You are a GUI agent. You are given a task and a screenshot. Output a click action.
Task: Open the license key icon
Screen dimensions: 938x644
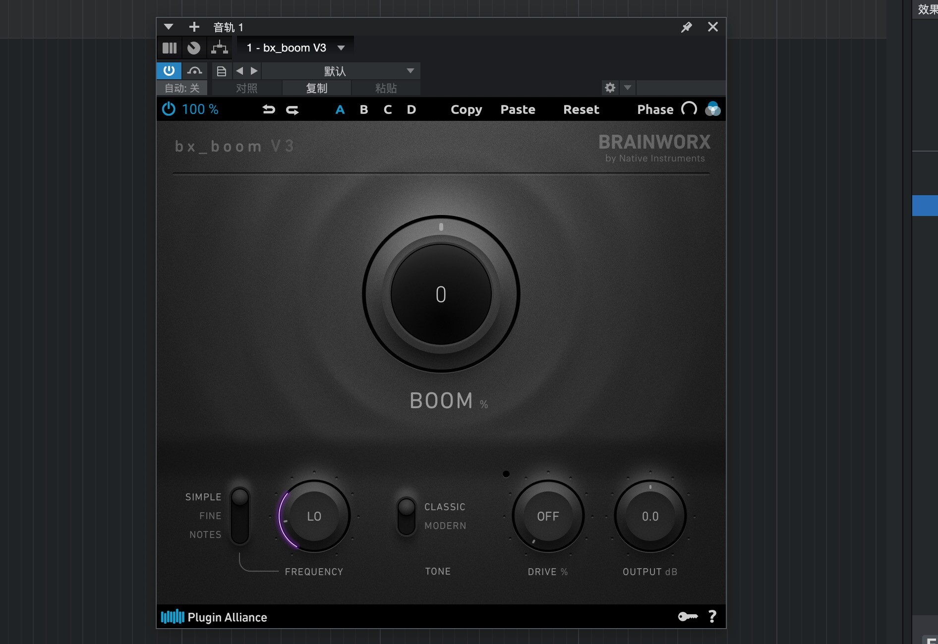tap(688, 617)
